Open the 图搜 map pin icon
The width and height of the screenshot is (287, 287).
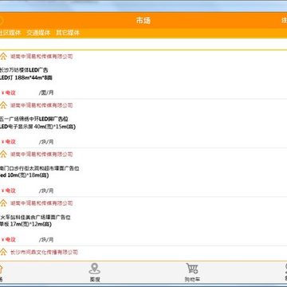tap(94, 269)
